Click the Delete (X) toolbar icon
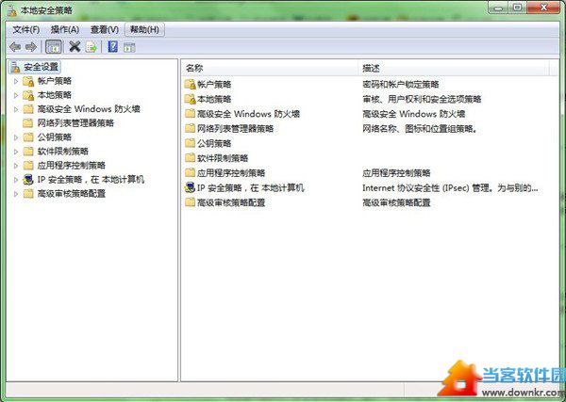Image resolution: width=566 pixels, height=402 pixels. pos(75,46)
